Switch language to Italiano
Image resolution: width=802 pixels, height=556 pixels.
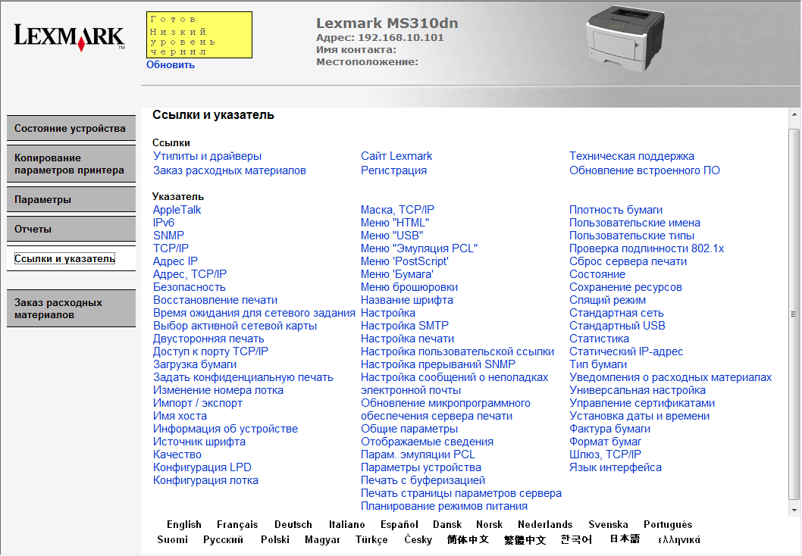tap(346, 524)
